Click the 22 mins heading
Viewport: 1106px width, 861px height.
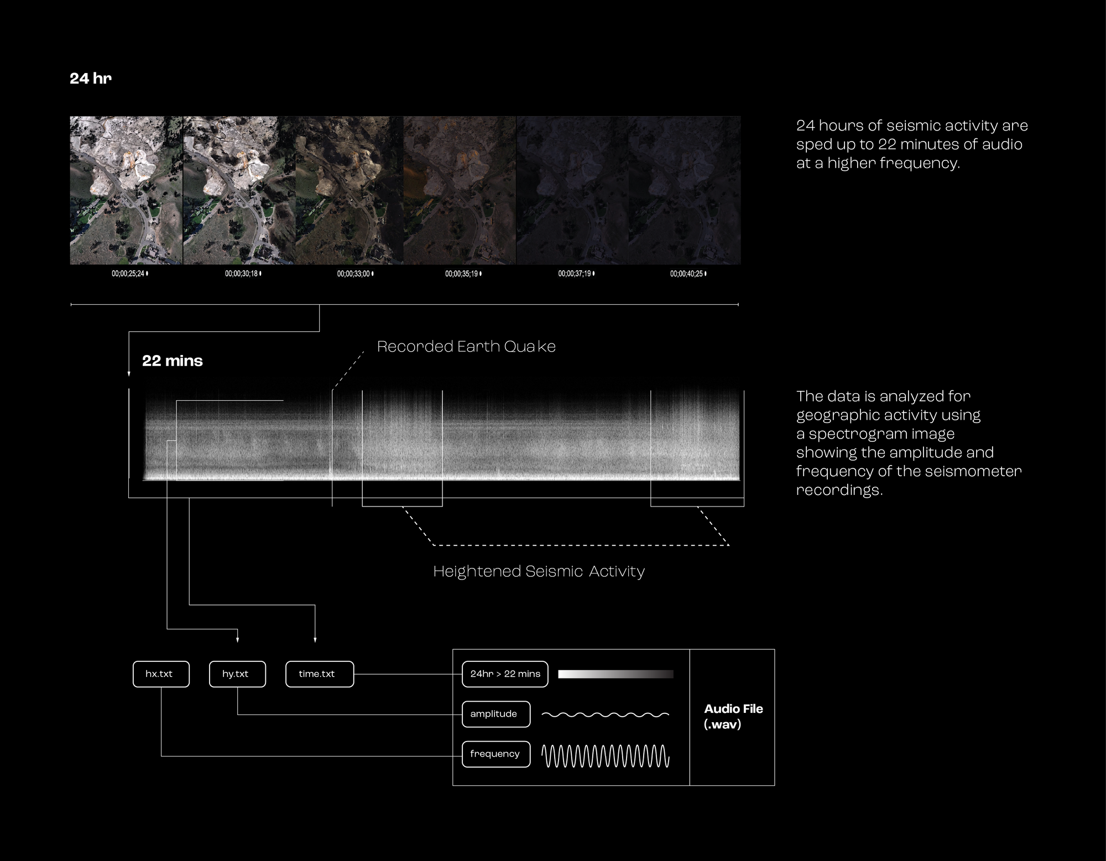coord(172,361)
